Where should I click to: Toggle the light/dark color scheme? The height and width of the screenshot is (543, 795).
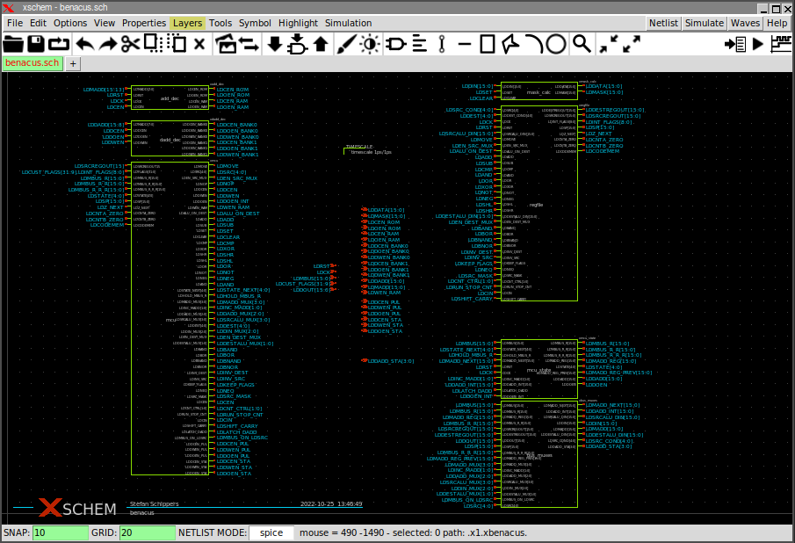click(x=370, y=43)
